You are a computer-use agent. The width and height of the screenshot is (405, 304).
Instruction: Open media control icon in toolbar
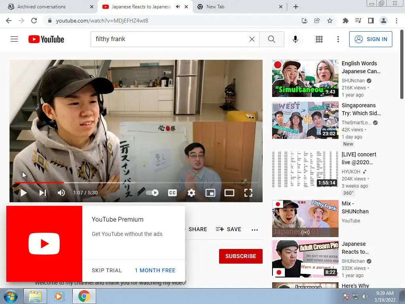pos(358,21)
